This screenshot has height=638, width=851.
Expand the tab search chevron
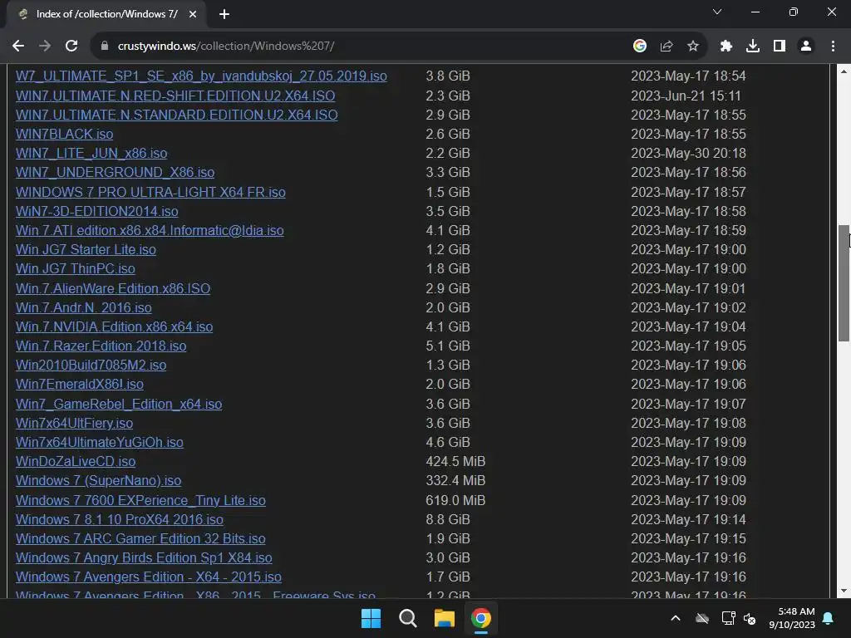717,12
